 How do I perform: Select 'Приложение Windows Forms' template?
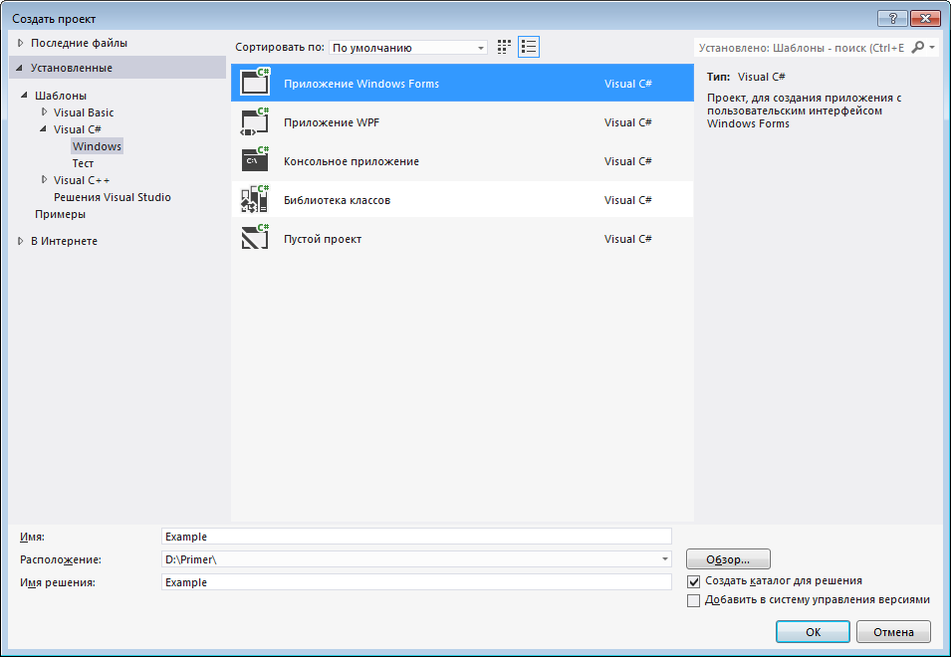click(x=462, y=83)
